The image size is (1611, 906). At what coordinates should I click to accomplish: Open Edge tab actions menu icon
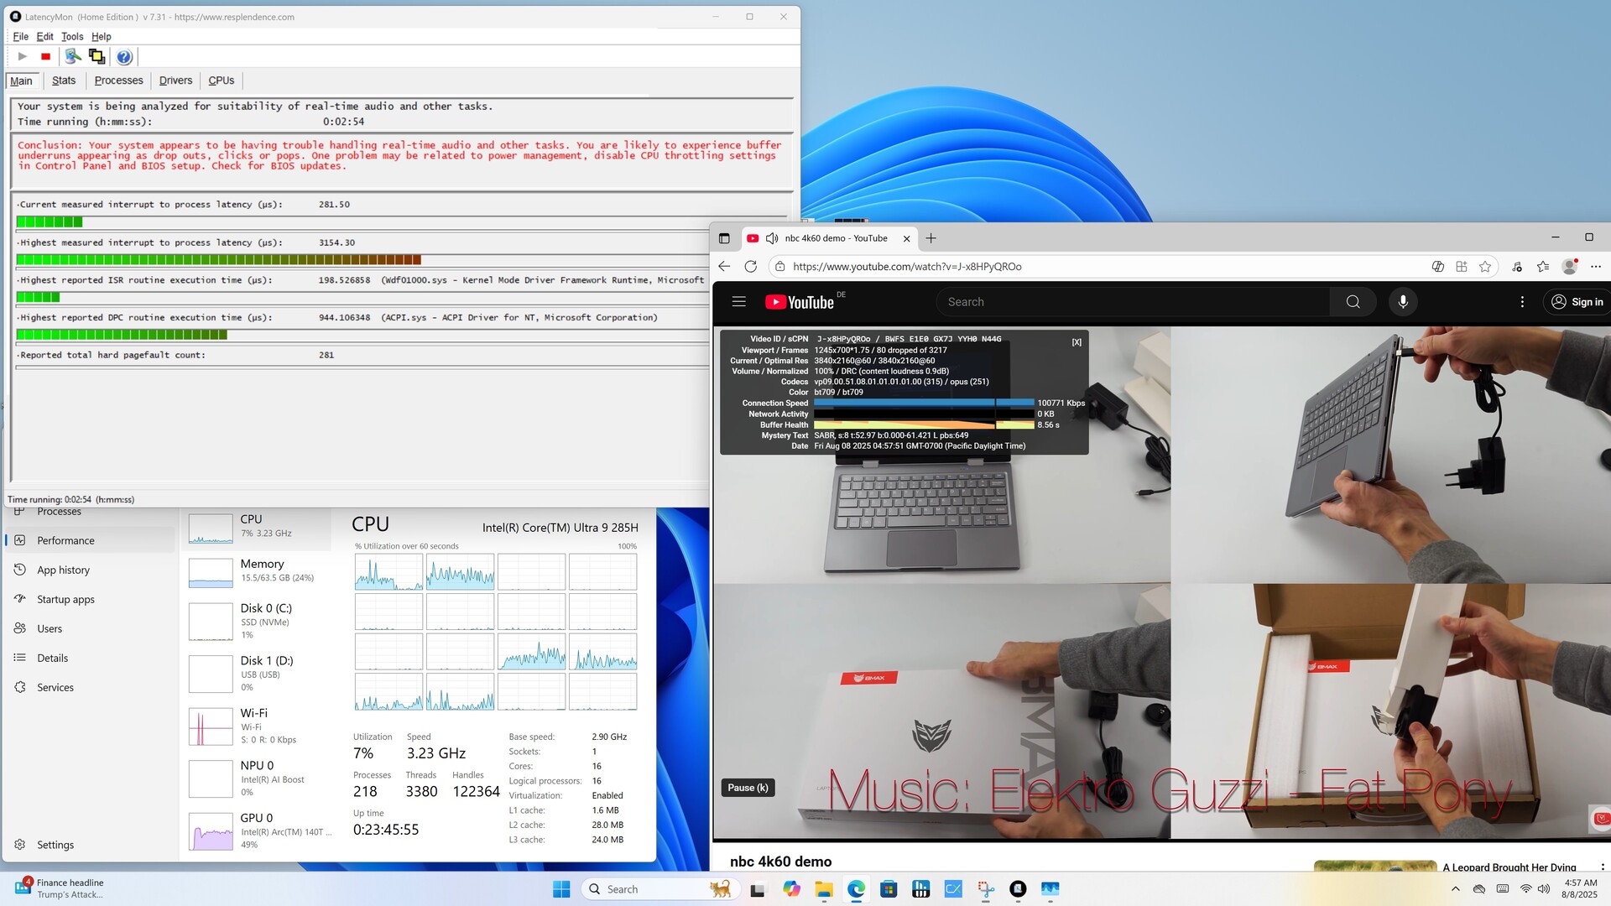(724, 238)
